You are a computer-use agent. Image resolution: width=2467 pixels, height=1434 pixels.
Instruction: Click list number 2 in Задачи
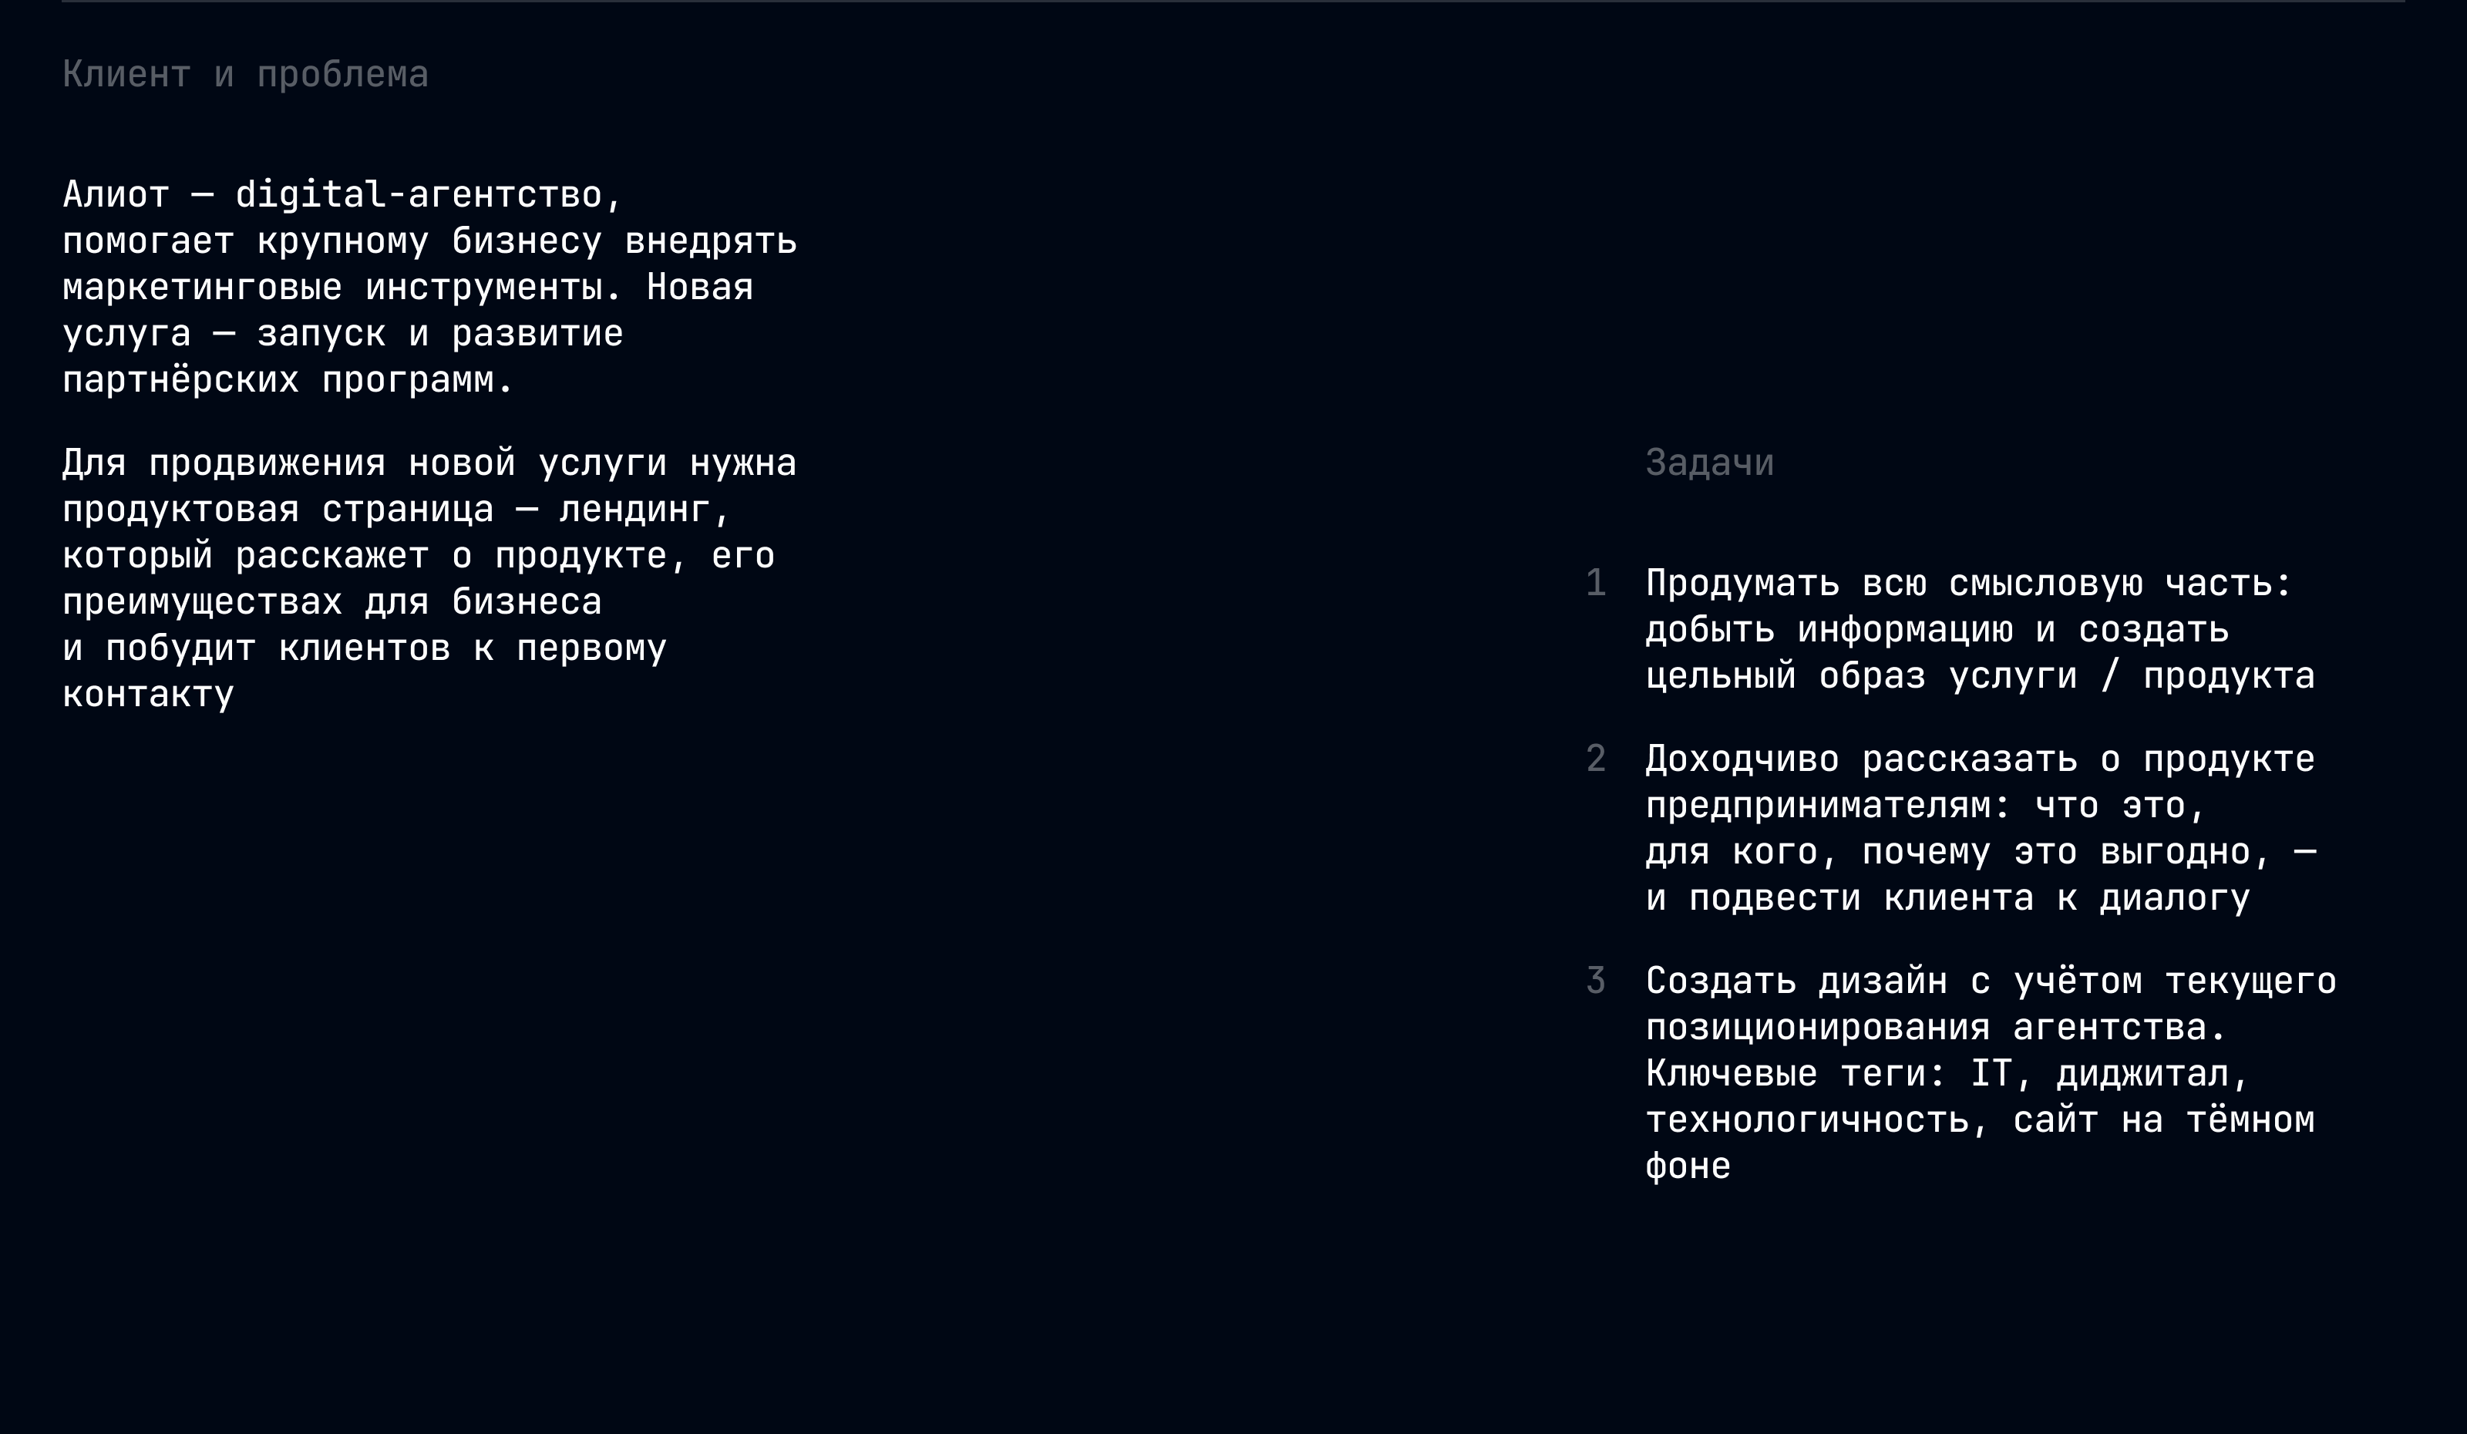1596,759
